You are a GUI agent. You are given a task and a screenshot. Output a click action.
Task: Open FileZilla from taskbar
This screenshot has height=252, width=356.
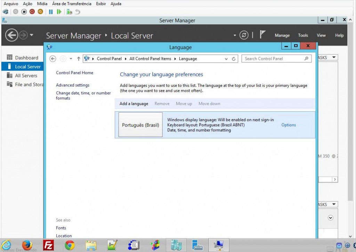pos(48,245)
